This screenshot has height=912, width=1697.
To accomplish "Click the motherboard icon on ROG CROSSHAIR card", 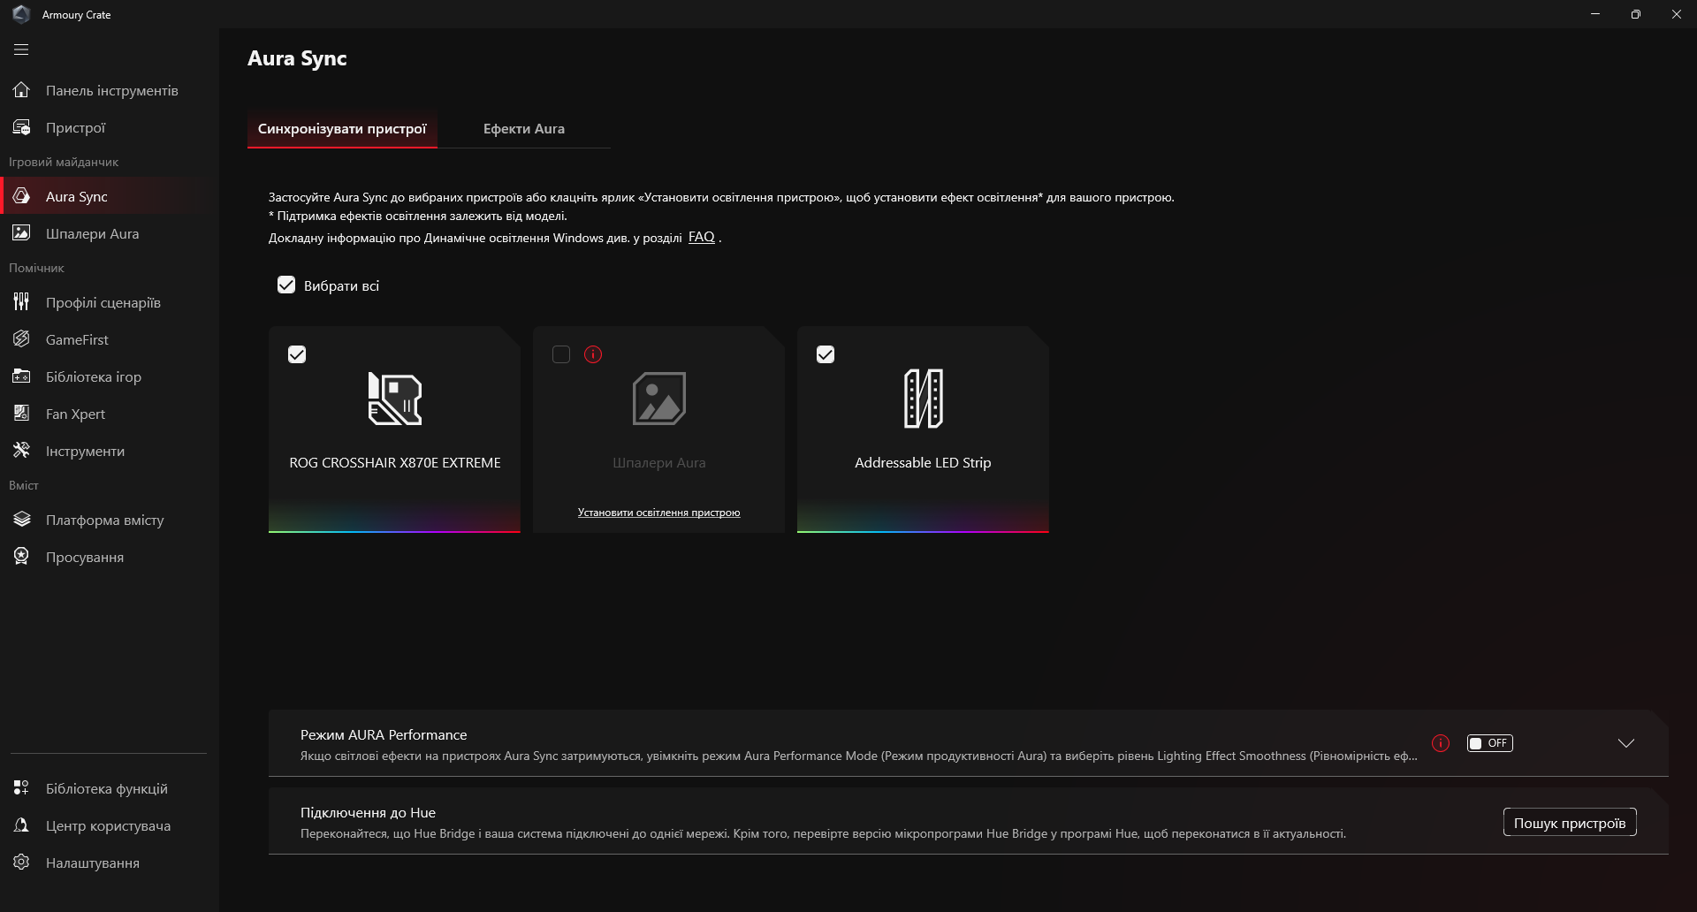I will (x=394, y=399).
